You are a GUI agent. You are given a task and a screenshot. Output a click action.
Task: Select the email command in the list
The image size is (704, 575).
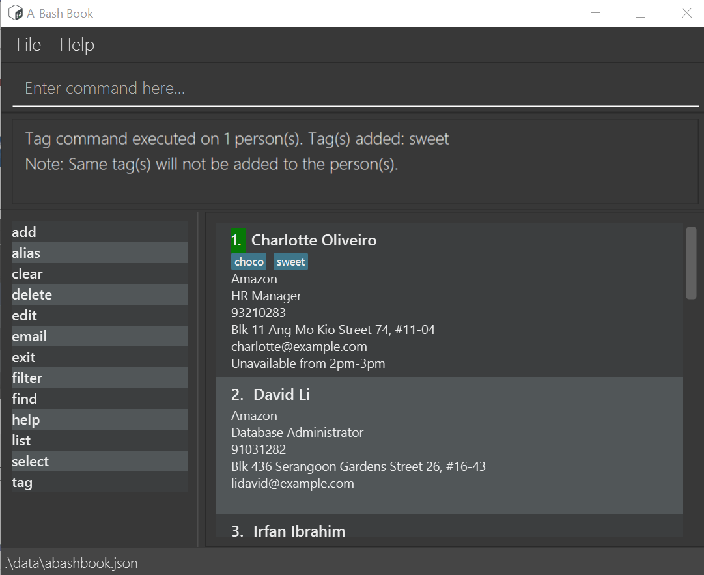pyautogui.click(x=99, y=336)
